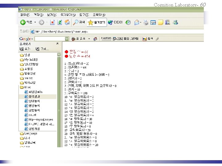Image resolution: width=222 pixels, height=166 pixels.
Task: Open the count favorite link
Action: (x=31, y=115)
